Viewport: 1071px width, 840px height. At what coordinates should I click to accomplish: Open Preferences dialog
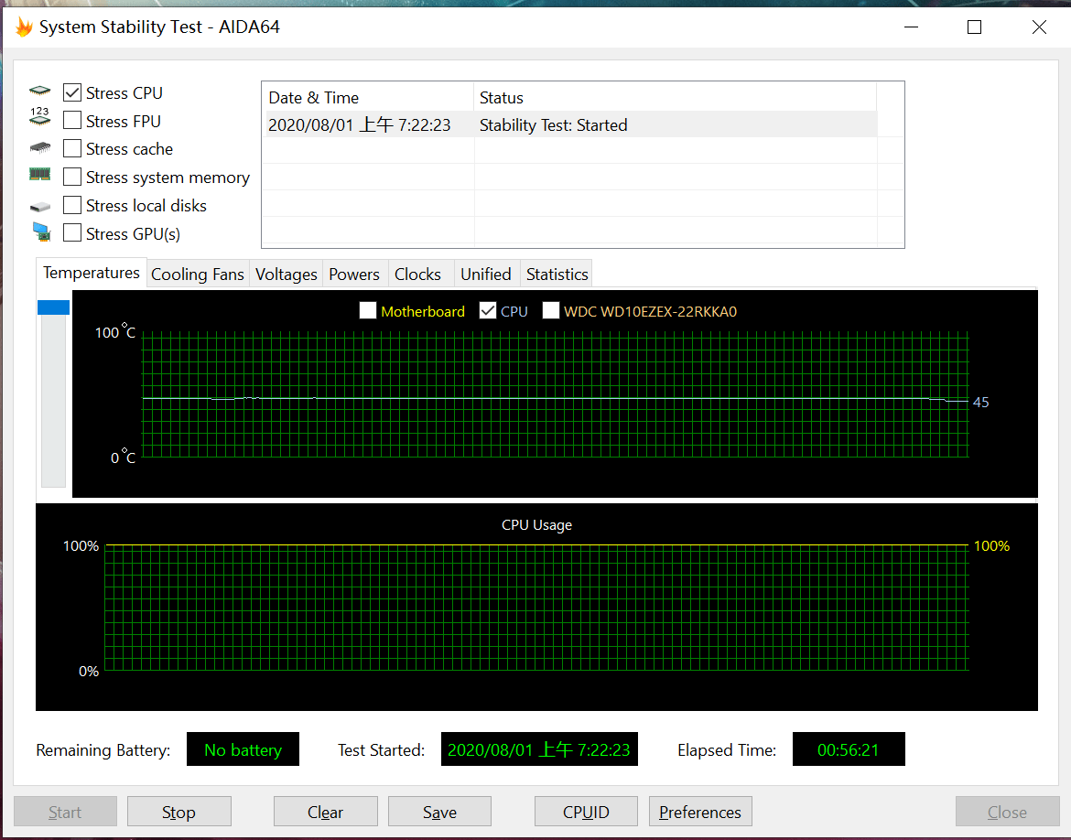coord(700,812)
